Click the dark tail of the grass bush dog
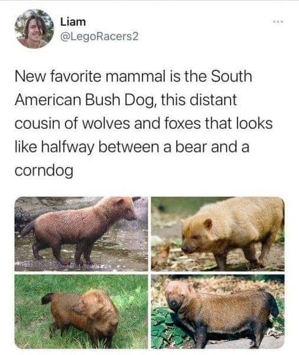Image resolution: width=299 pixels, height=355 pixels. 47,299
